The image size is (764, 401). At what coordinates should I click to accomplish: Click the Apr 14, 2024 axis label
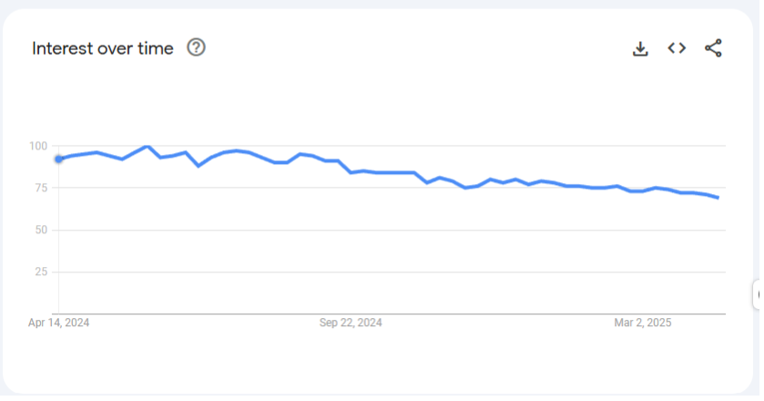point(59,323)
